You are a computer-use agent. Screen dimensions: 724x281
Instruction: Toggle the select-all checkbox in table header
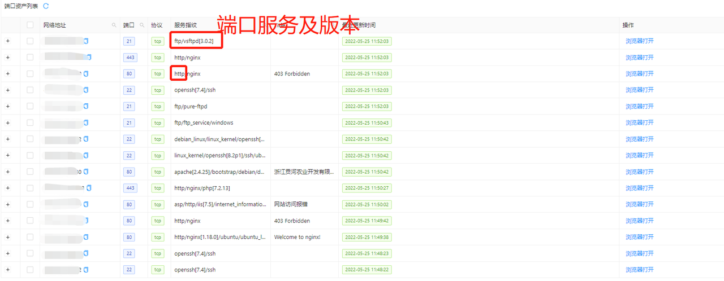(x=30, y=25)
